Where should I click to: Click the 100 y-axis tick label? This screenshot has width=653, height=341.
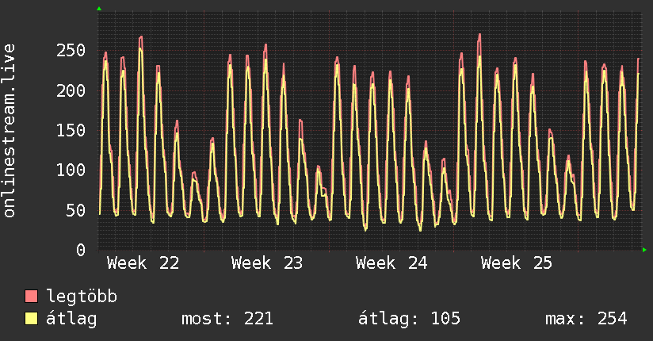(71, 170)
